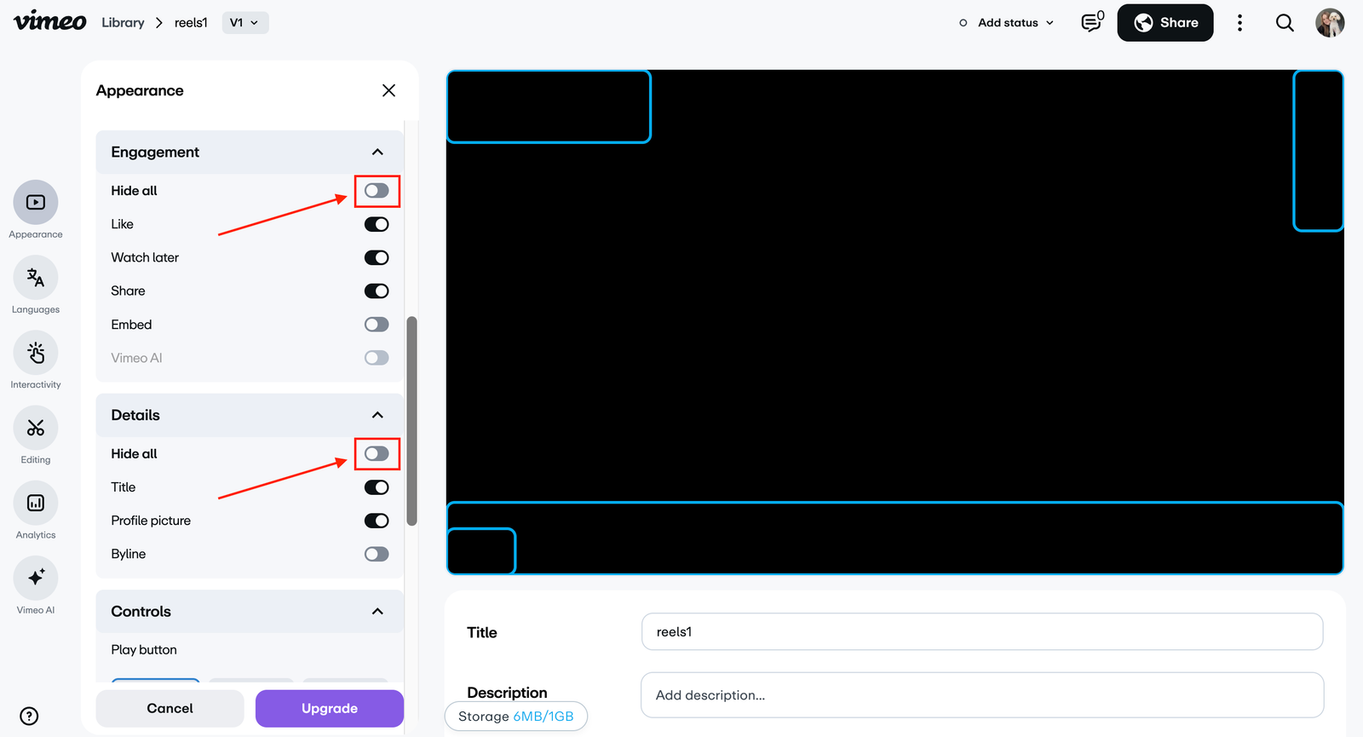This screenshot has width=1363, height=737.
Task: Open the Vimeo AI sparkle icon
Action: [x=36, y=578]
